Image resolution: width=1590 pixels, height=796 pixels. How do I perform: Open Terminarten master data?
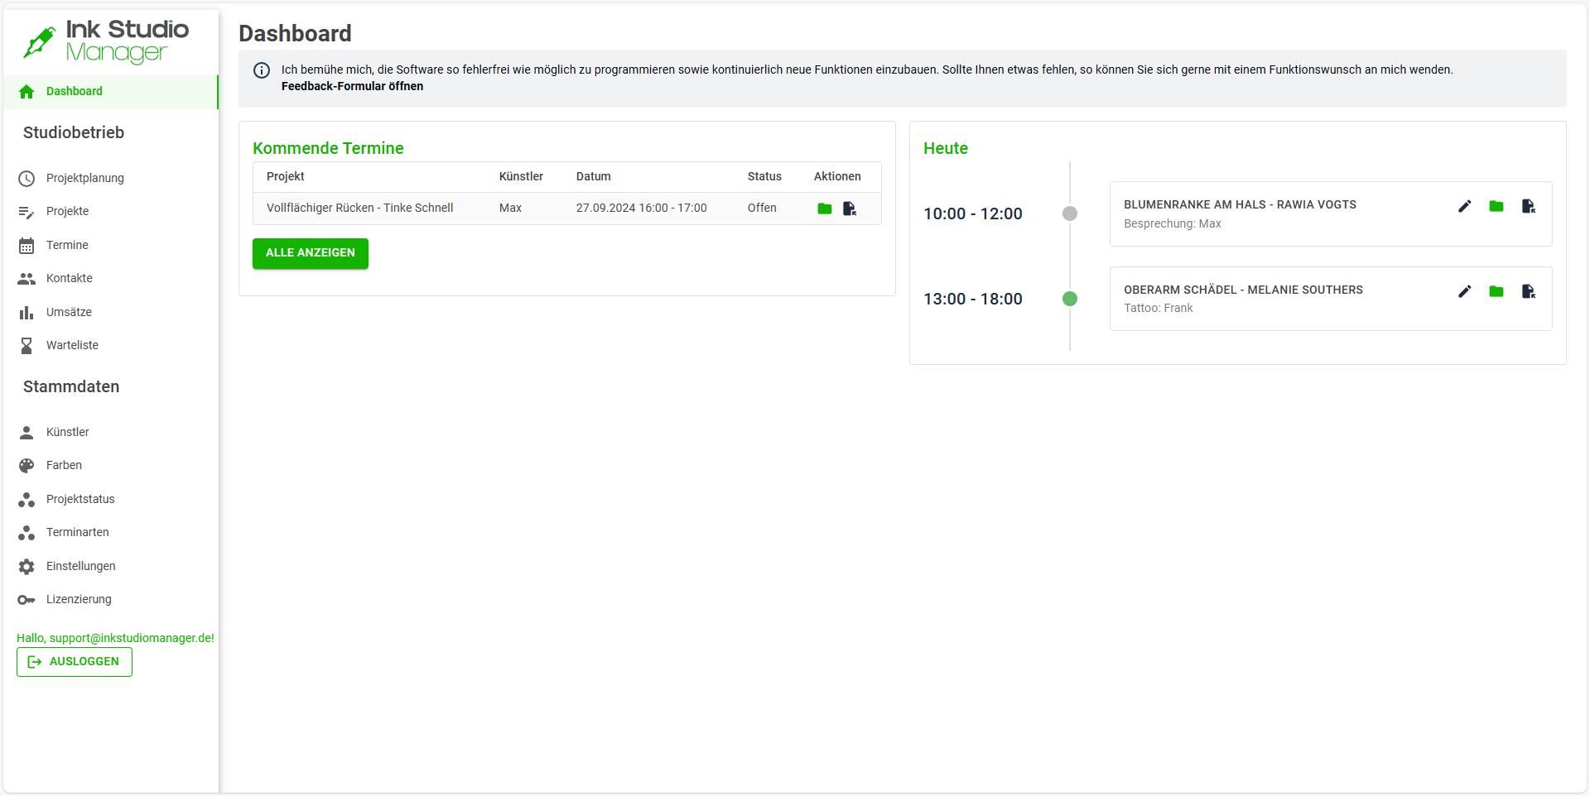(111, 533)
